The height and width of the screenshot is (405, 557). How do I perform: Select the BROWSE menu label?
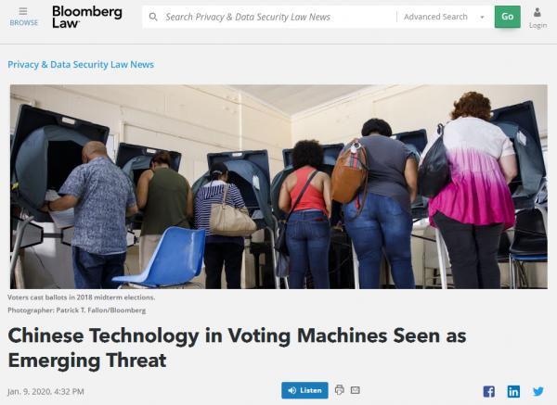(23, 22)
